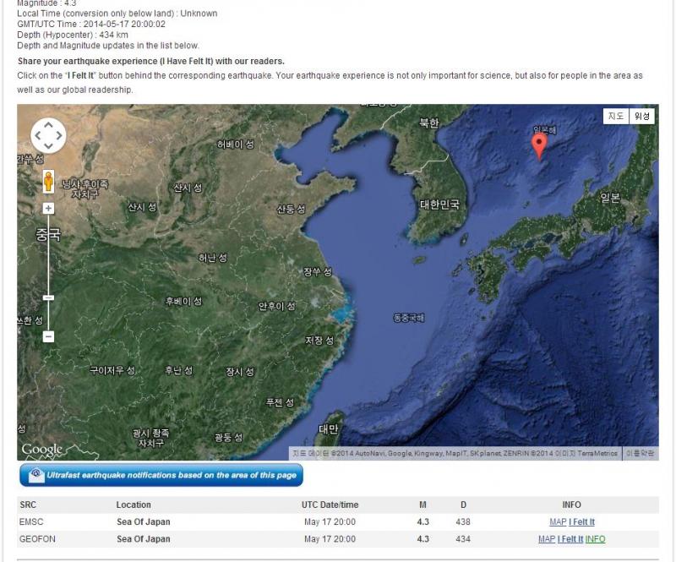Click the zoom slider handle
This screenshot has width=676, height=562.
(48, 297)
